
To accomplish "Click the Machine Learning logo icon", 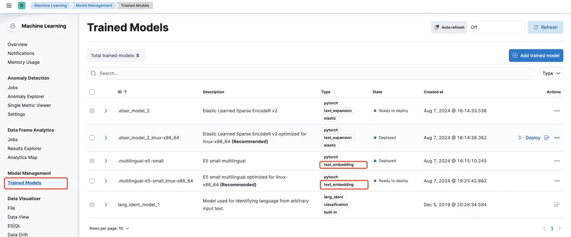I will (13, 26).
